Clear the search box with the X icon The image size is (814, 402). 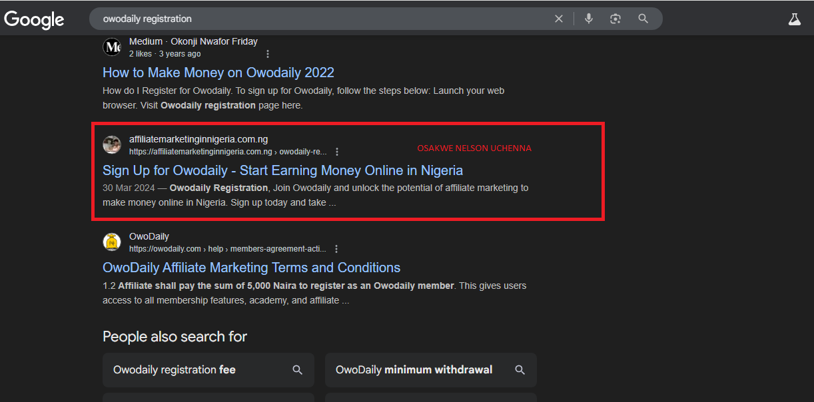(559, 19)
